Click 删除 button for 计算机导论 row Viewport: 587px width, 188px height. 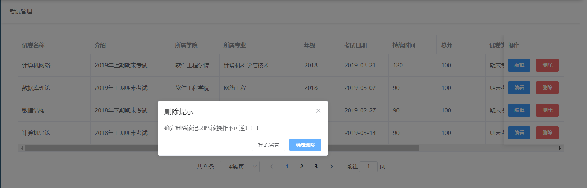[547, 133]
